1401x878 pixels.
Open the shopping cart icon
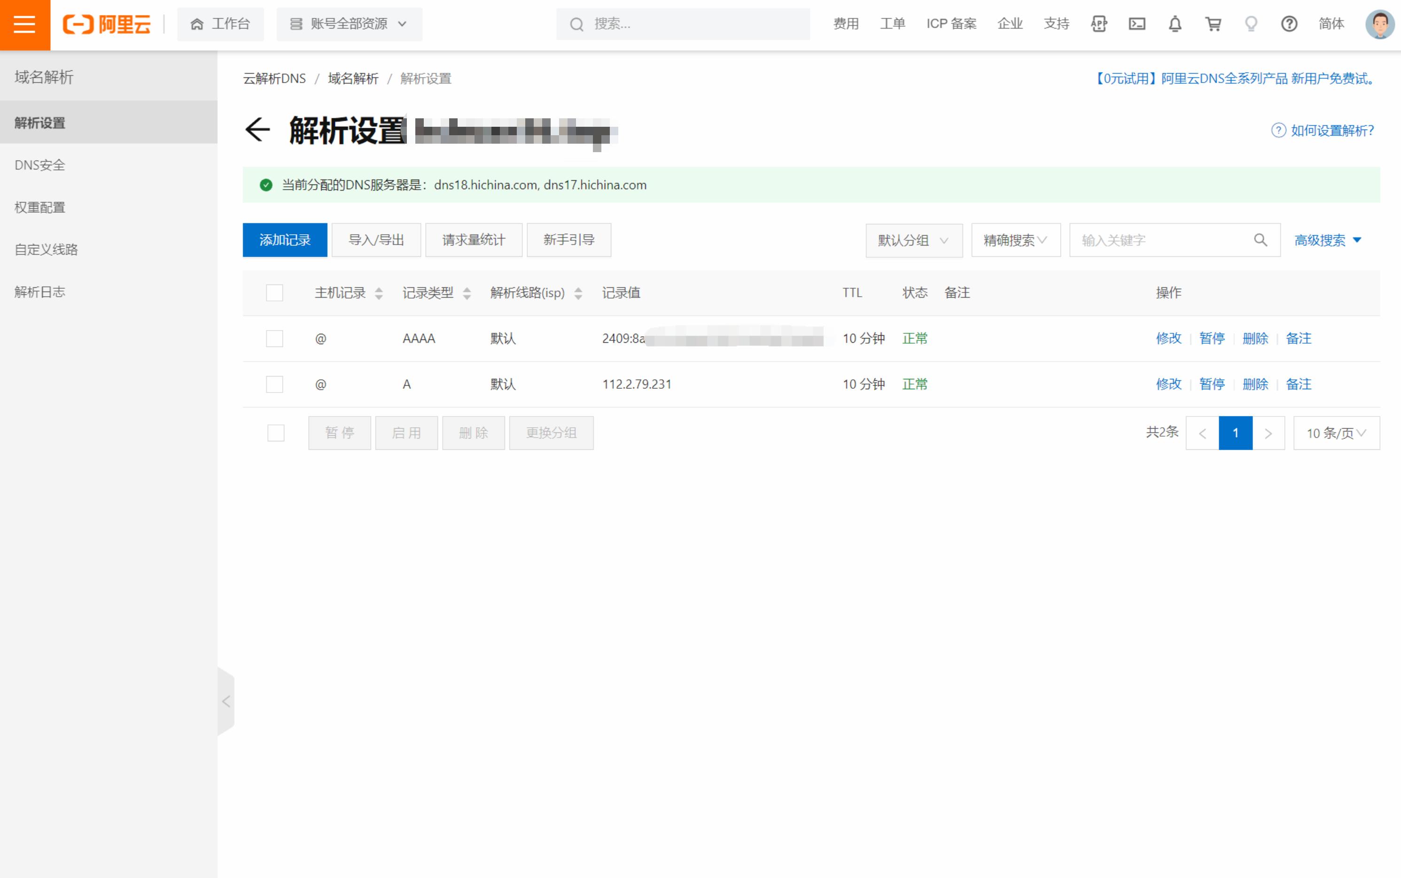click(x=1213, y=24)
